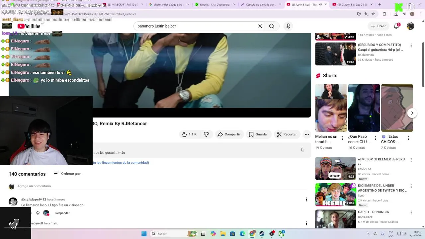Show next Shorts with the arrow button

tap(412, 113)
